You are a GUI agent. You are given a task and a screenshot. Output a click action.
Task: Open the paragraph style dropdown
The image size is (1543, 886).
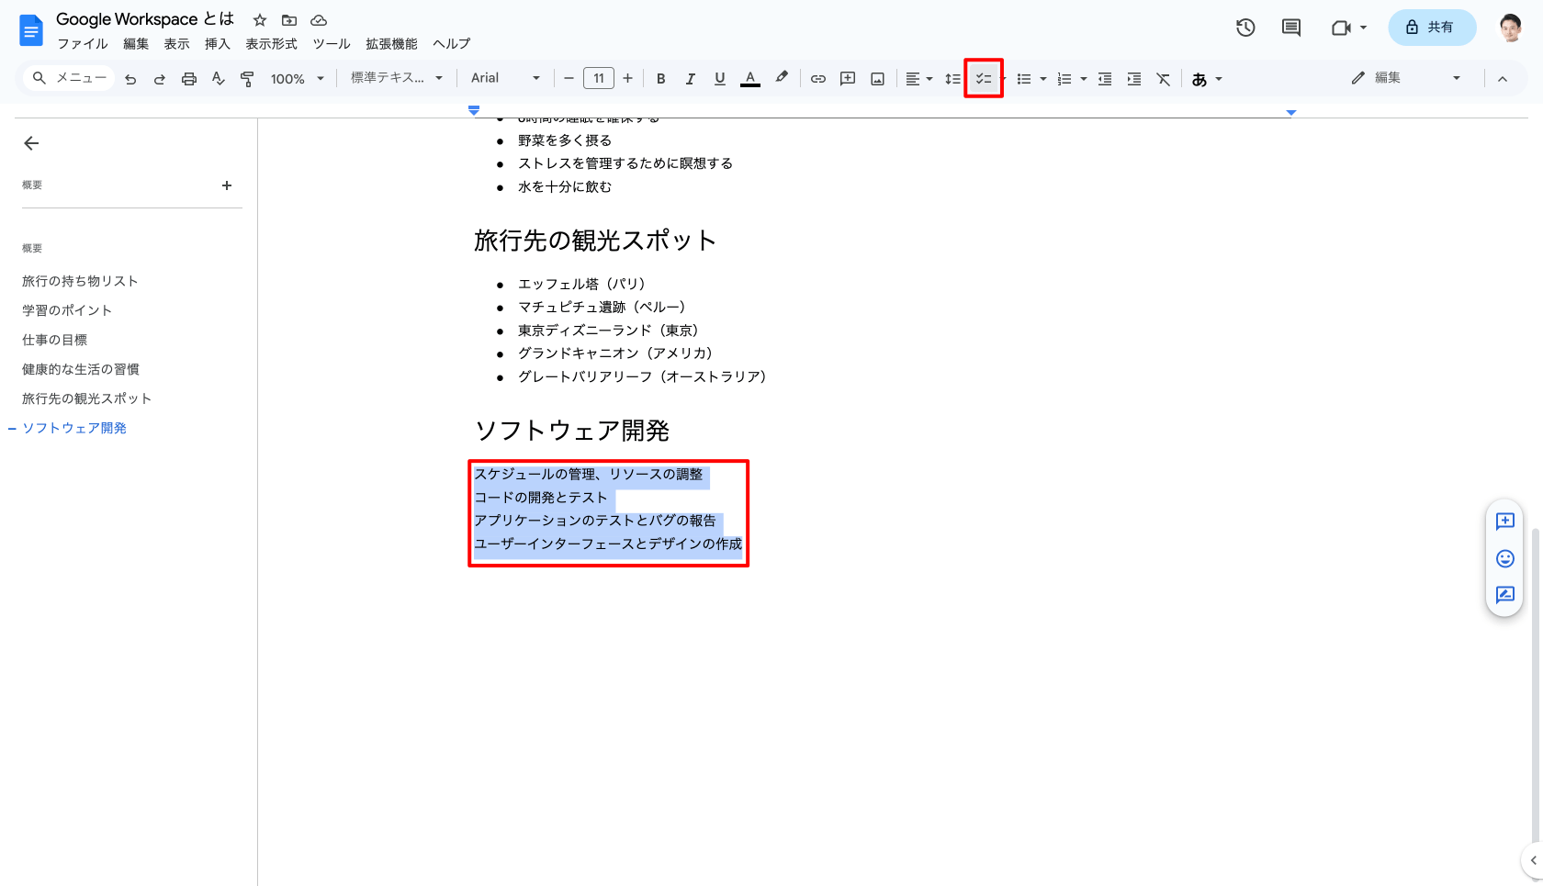397,79
